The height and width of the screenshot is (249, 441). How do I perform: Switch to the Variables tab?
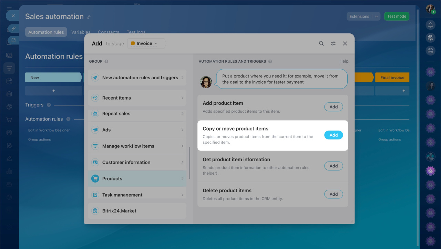tap(81, 32)
